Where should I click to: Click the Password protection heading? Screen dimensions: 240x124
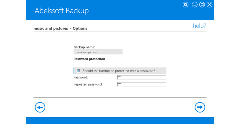pos(89,59)
